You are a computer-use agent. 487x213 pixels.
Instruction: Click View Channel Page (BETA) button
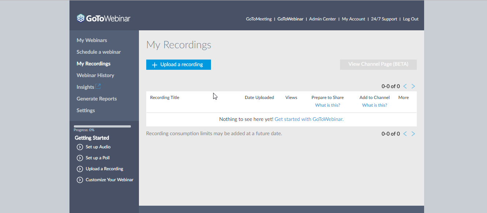(x=378, y=64)
